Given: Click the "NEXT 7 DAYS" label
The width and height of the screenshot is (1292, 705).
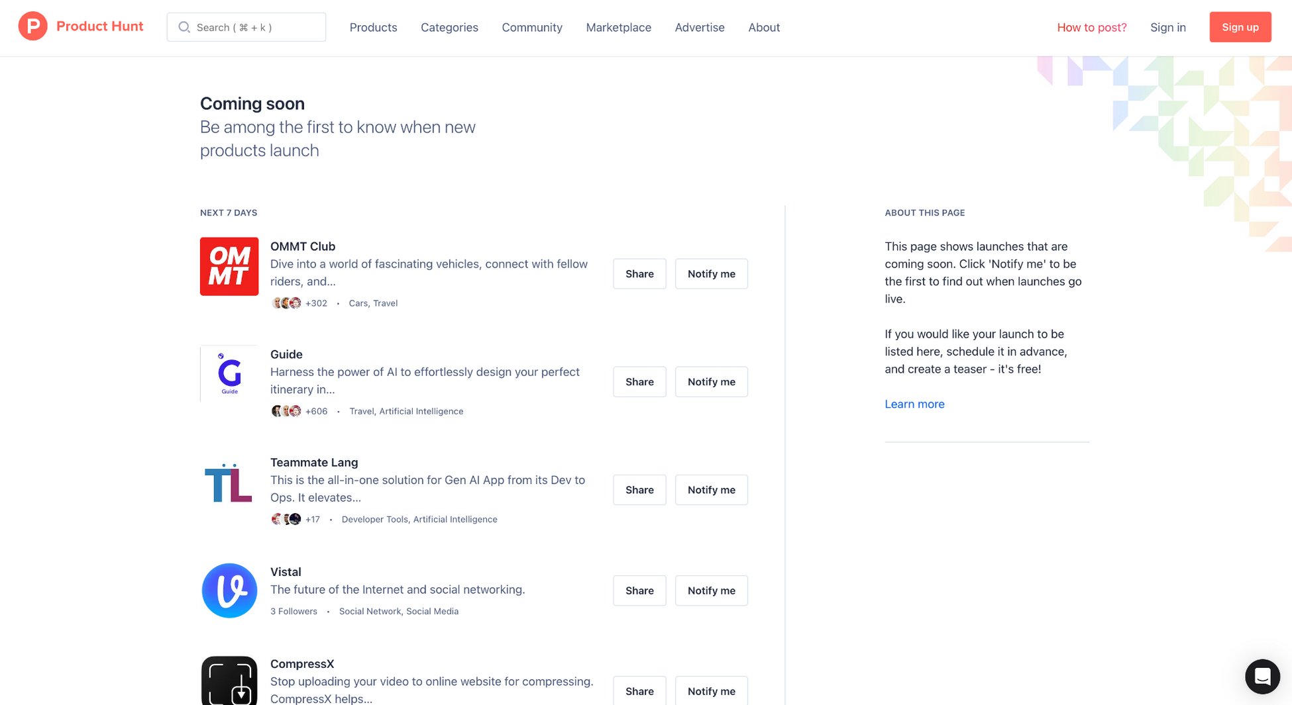Looking at the screenshot, I should point(229,213).
